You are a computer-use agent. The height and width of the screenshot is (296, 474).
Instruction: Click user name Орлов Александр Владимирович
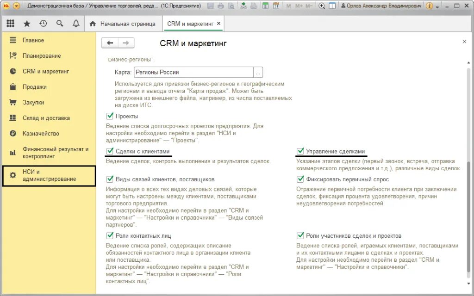pos(381,6)
